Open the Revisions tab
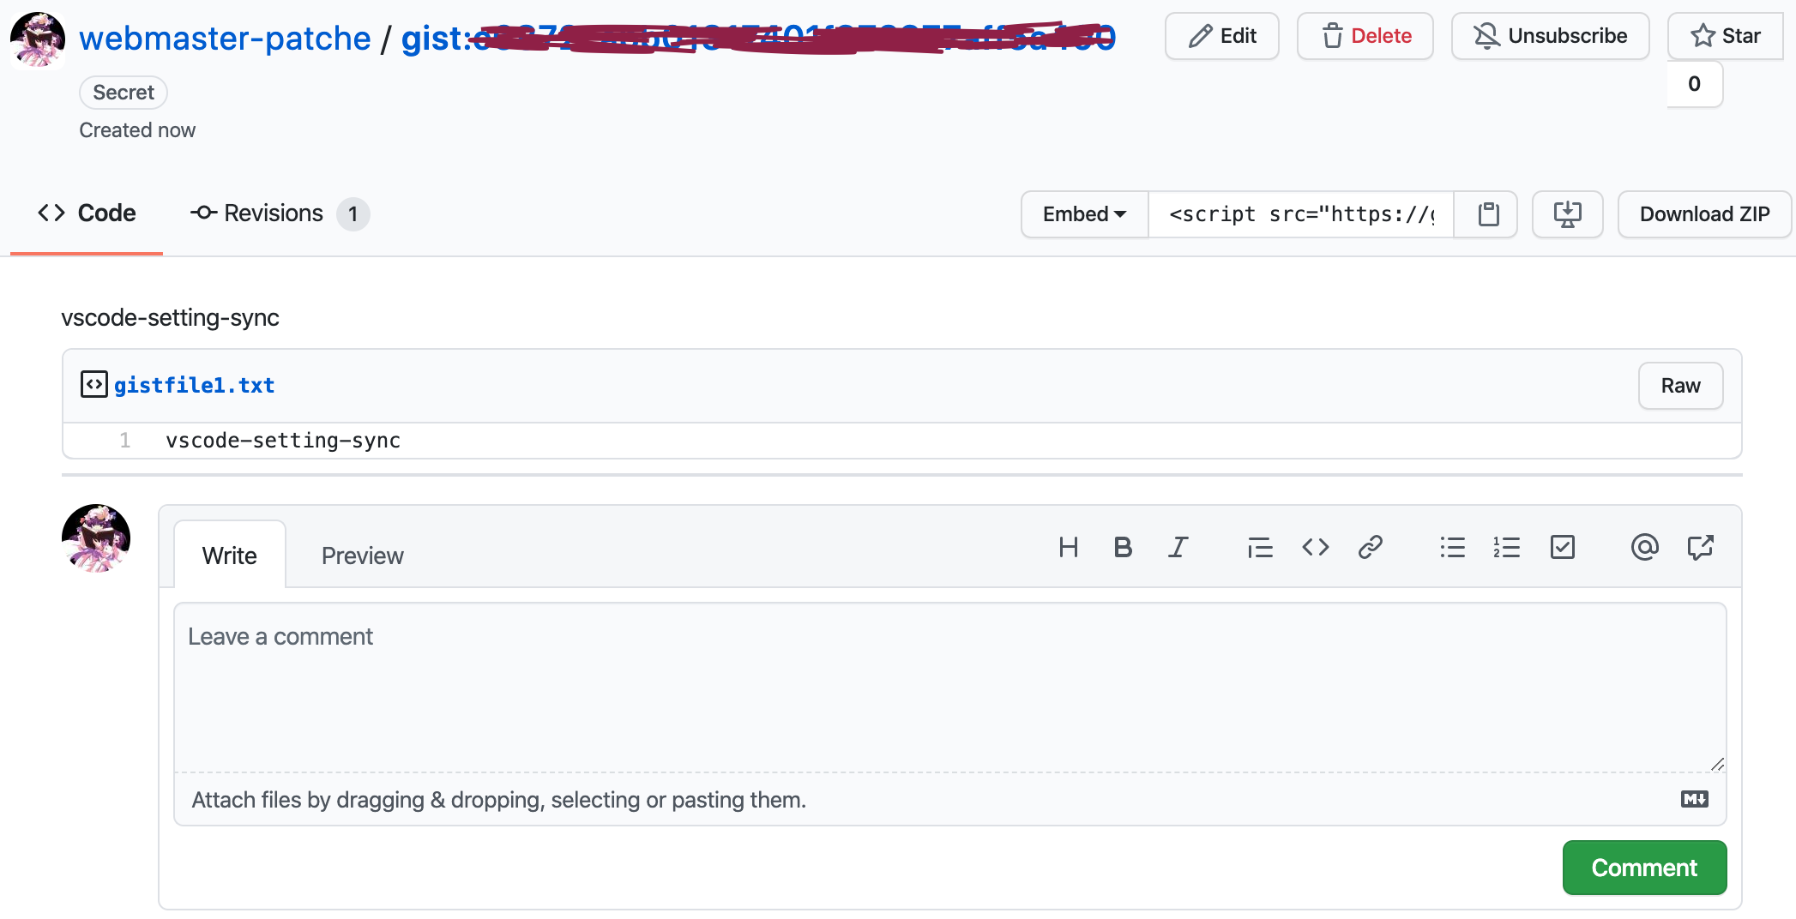 tap(280, 213)
